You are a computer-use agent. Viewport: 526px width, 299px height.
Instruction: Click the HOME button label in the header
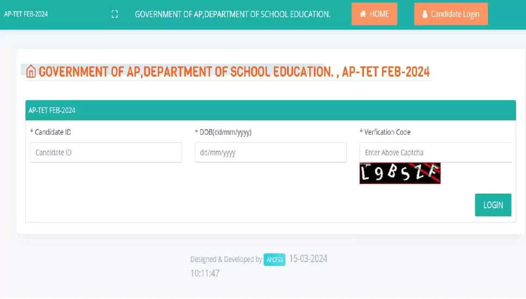pos(379,14)
